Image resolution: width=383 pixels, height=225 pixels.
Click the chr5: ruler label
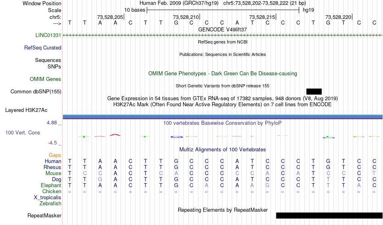[x=56, y=17]
